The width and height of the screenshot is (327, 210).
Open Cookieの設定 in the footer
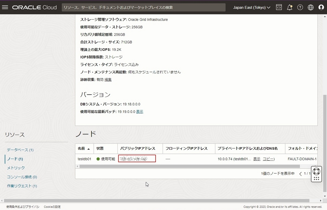52,206
